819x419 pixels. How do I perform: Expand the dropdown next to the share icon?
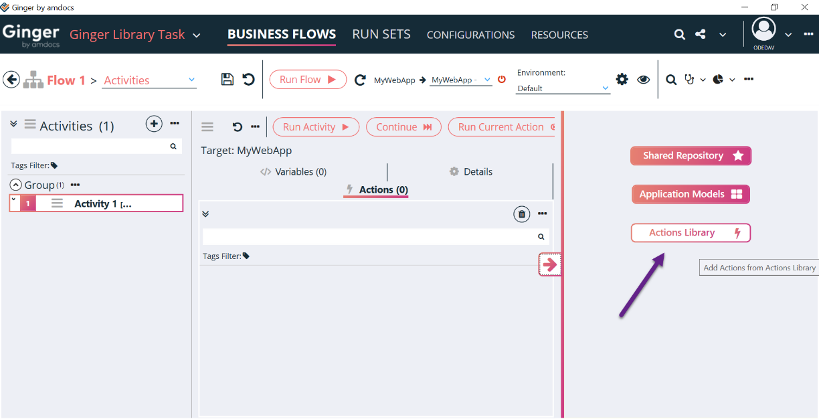tap(723, 35)
